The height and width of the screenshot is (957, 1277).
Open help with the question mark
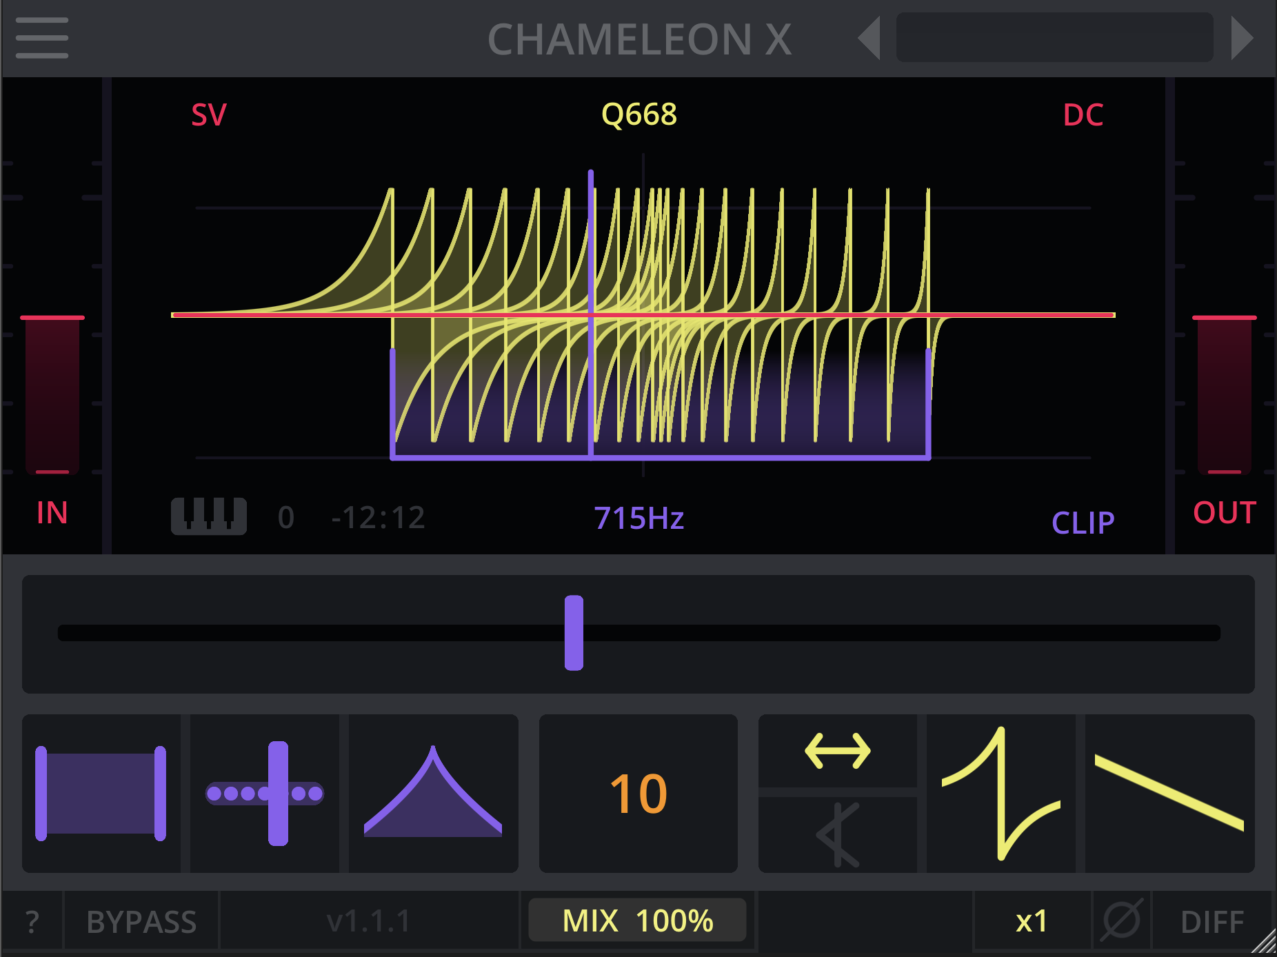point(32,922)
